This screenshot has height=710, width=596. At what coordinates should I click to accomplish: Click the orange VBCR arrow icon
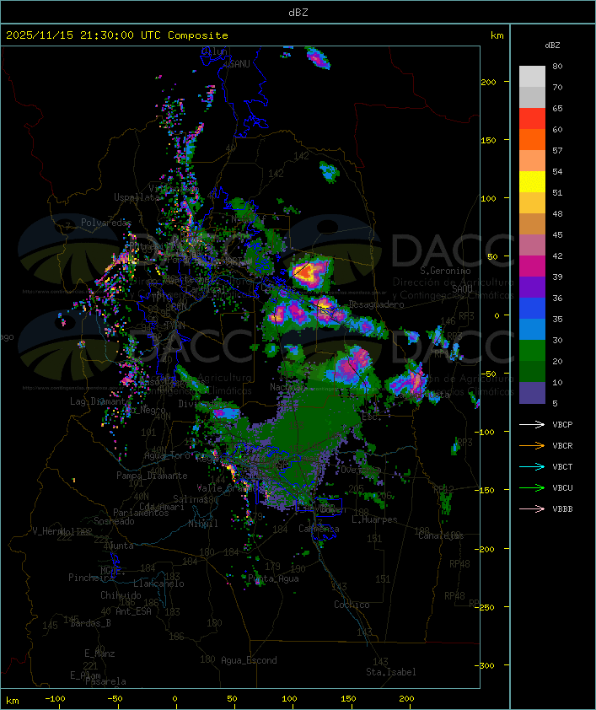(x=532, y=445)
